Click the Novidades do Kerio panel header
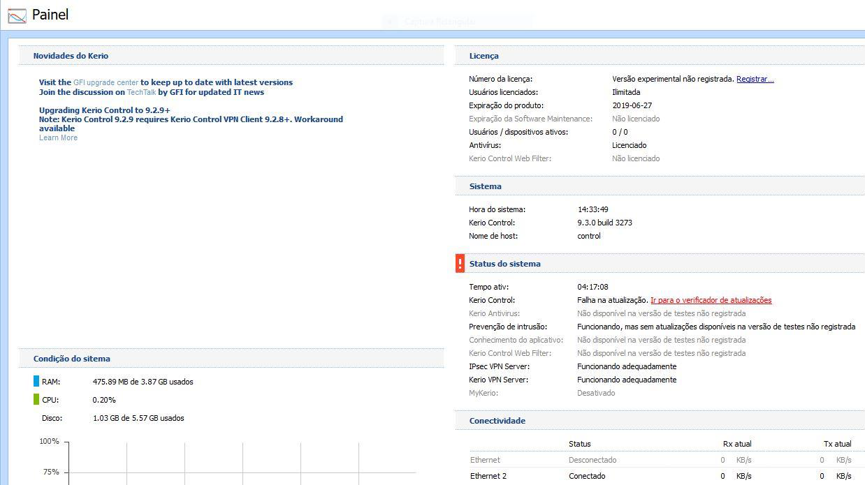Image resolution: width=865 pixels, height=485 pixels. click(231, 56)
